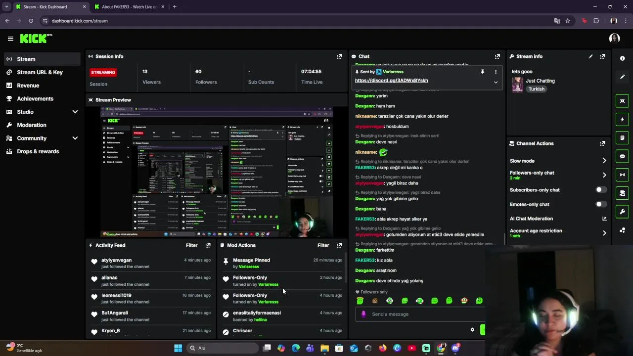Toggle Subscribers-only chat switch
This screenshot has height=356, width=633.
(601, 190)
